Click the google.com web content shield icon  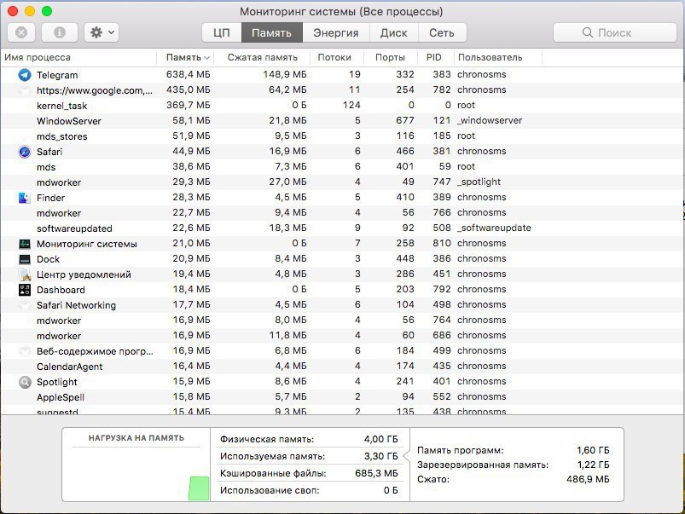25,90
